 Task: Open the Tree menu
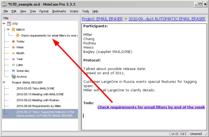coord(33,11)
